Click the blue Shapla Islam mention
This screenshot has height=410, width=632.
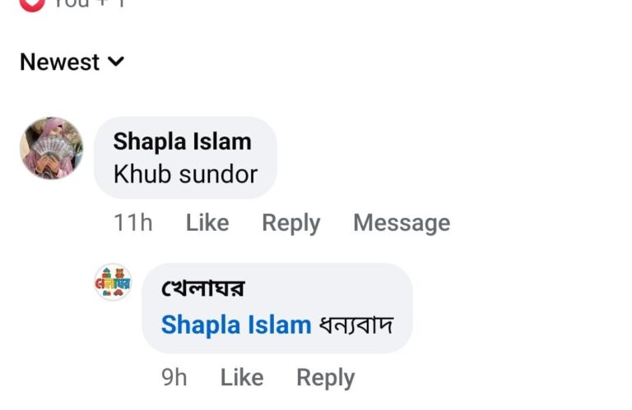235,325
